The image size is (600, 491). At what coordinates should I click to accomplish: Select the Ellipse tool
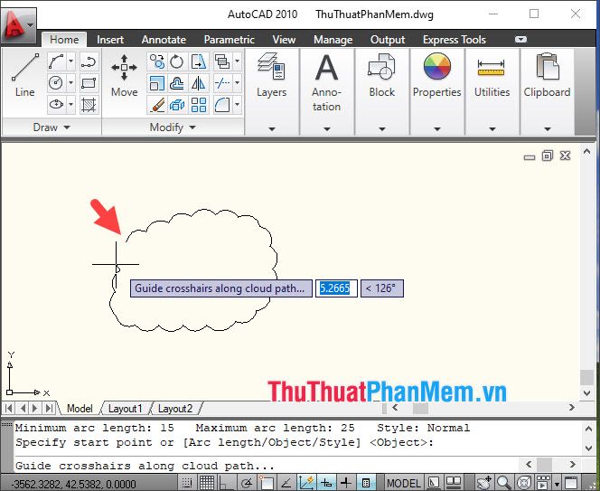56,104
